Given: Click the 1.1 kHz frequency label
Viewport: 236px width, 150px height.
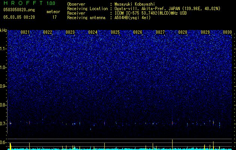Looking at the screenshot, I should pos(3,49).
